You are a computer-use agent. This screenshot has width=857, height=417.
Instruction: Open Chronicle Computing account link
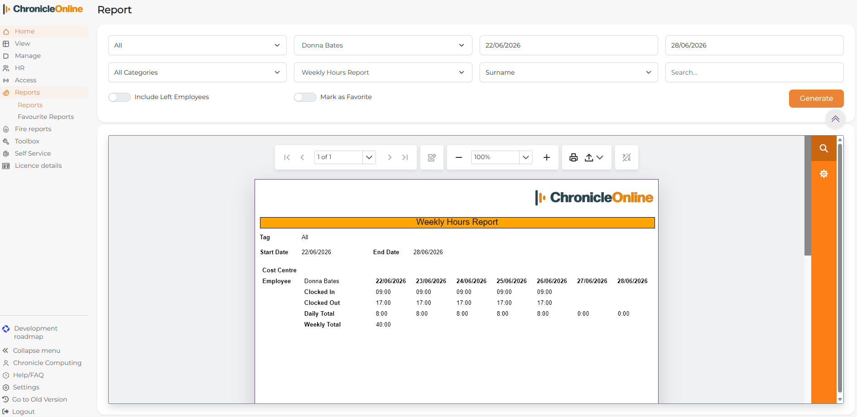click(42, 363)
